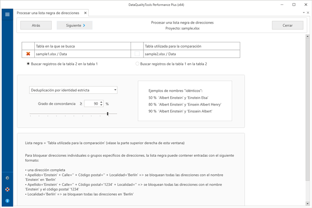Decrease concordancia percentage with down arrow
Viewport: 312px width, 208px height.
(x=101, y=105)
